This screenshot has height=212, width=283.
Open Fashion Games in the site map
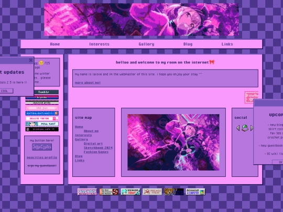tap(96, 152)
